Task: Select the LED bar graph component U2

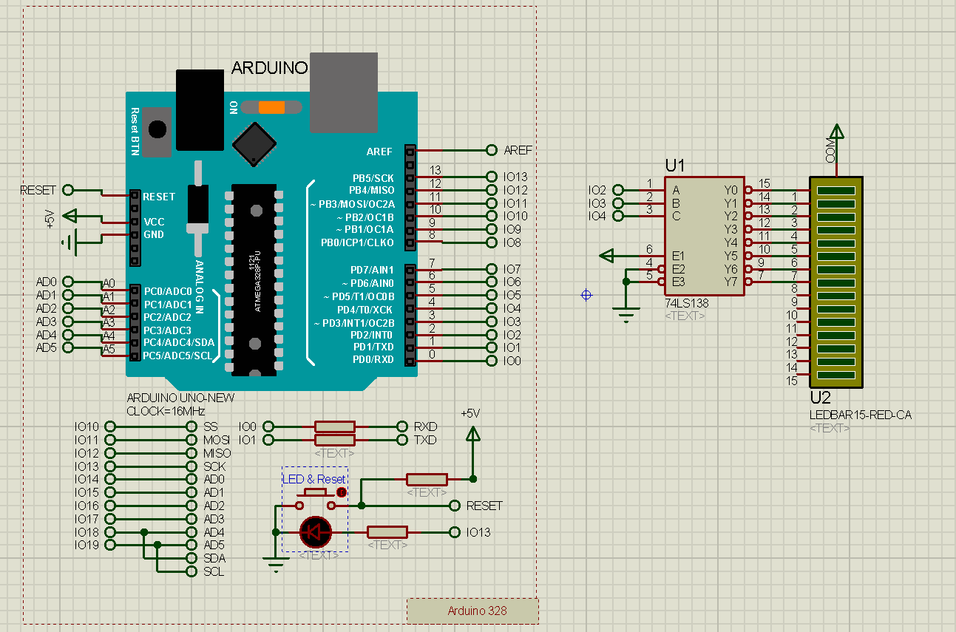Action: (x=836, y=282)
